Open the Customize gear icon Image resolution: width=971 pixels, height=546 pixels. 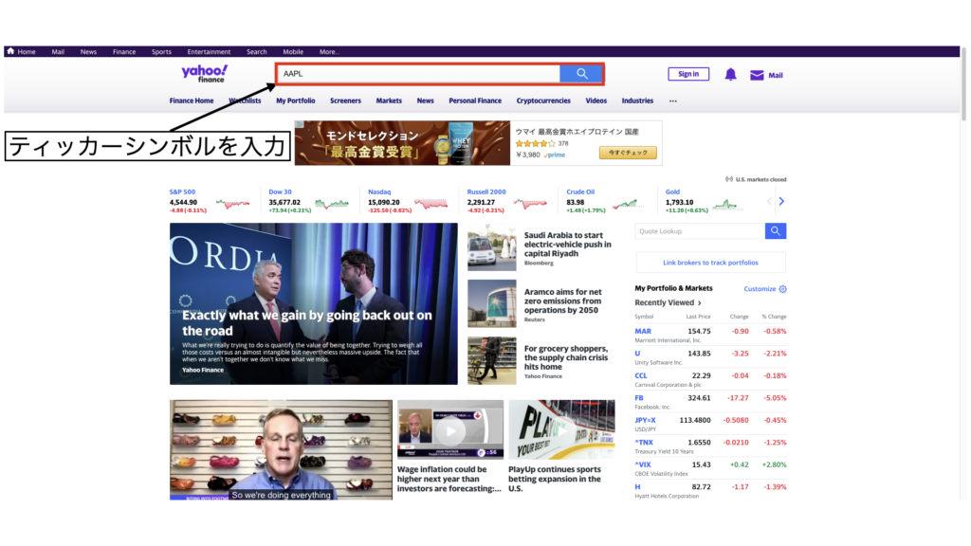[782, 289]
